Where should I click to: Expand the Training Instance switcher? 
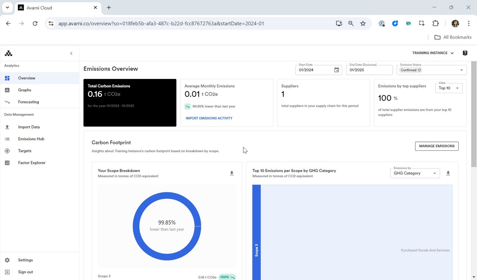point(433,53)
